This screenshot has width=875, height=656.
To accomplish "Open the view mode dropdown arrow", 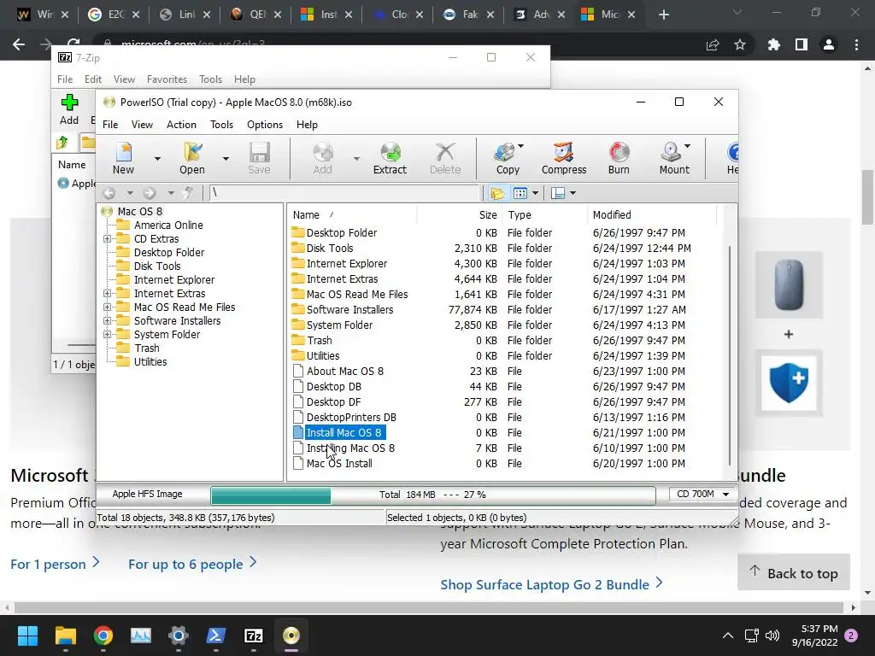I will [x=535, y=194].
